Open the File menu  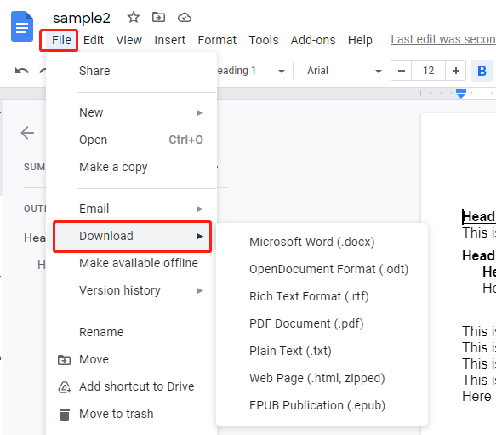[x=61, y=40]
